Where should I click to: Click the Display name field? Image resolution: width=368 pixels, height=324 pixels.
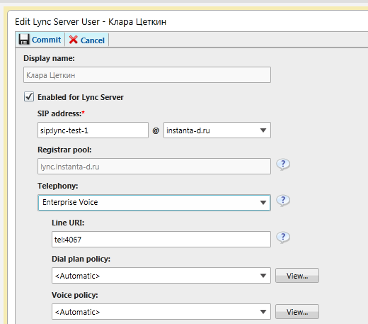tap(147, 75)
